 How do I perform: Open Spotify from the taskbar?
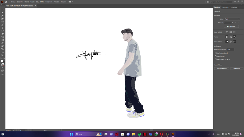(139, 134)
